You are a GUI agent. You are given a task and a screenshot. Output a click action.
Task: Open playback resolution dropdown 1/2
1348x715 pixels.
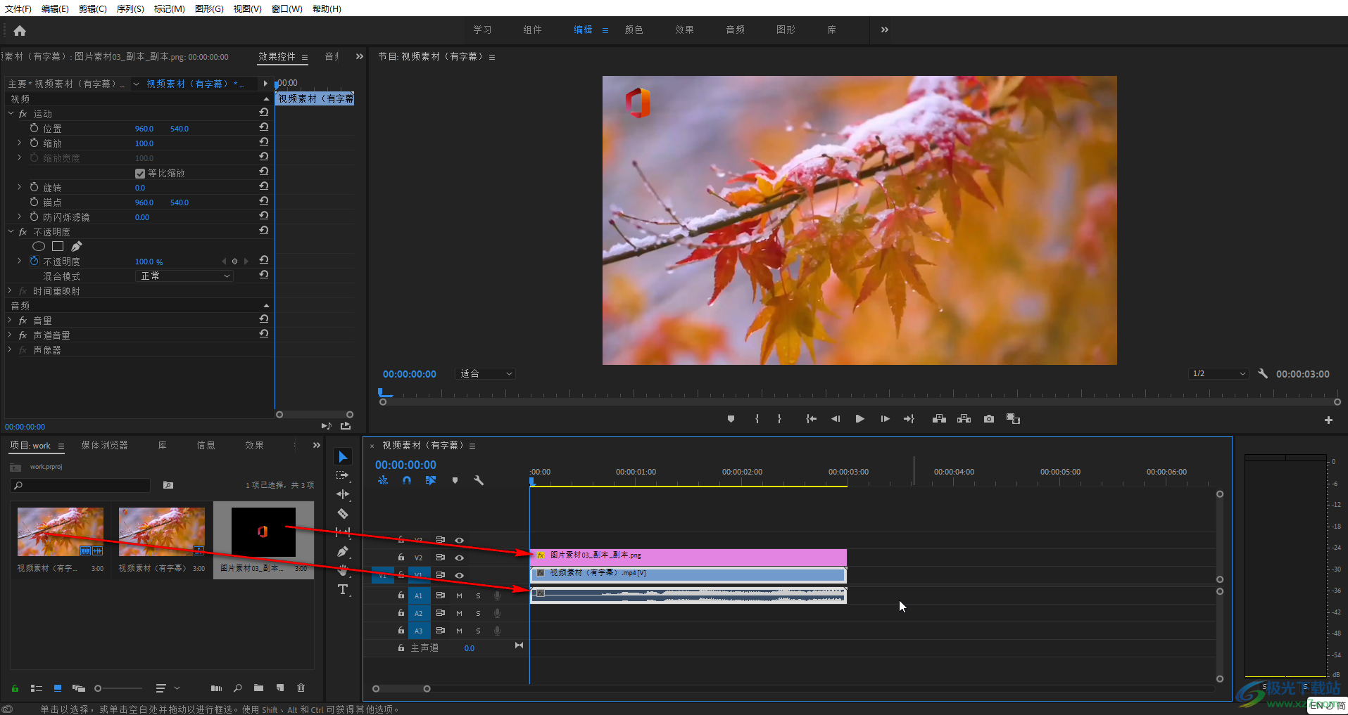(x=1219, y=373)
